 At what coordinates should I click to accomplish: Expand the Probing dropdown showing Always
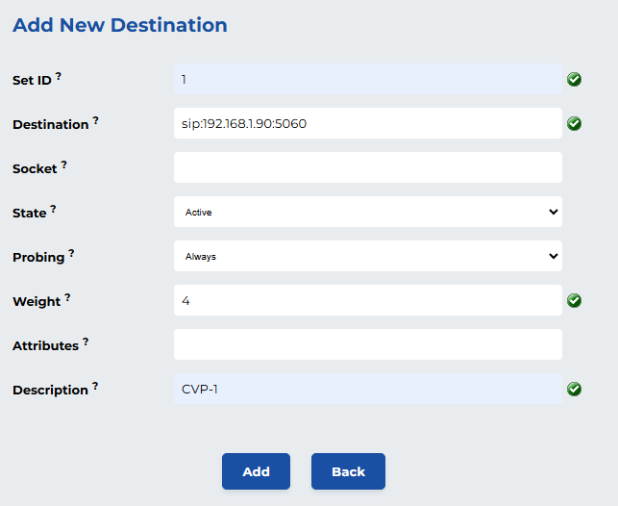click(367, 256)
